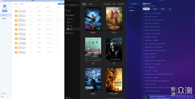Image resolution: width=195 pixels, height=99 pixels.
Task: Select the TV shows icon in sidebar
Action: (68, 26)
